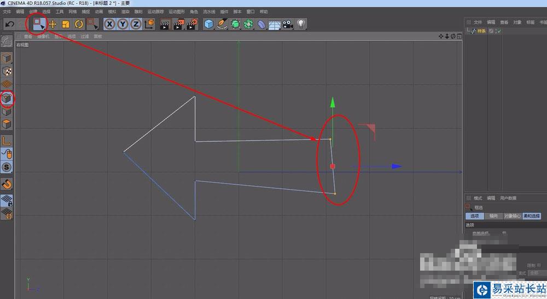Click the green Y axis gizmo arrow

[333, 103]
